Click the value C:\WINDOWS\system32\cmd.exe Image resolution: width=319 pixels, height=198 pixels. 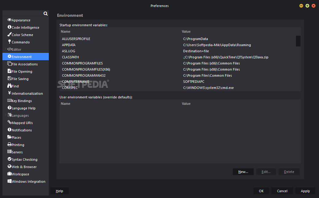click(208, 88)
